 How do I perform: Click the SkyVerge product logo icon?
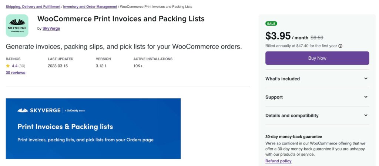(17, 26)
